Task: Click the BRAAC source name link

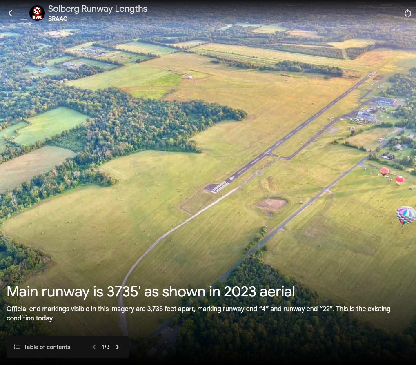Action: 58,18
